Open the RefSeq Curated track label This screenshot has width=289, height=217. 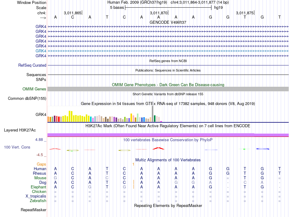[32, 65]
